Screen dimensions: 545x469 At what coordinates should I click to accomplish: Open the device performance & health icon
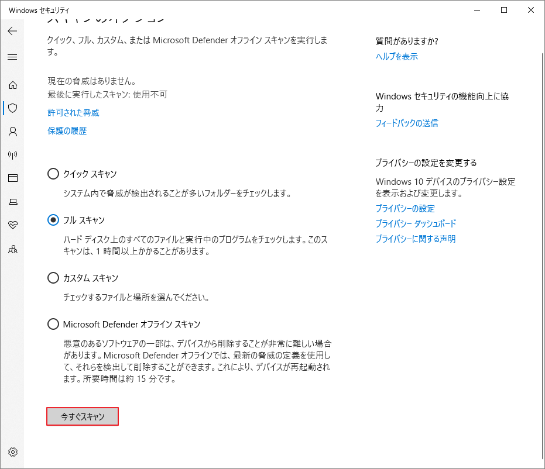click(13, 225)
